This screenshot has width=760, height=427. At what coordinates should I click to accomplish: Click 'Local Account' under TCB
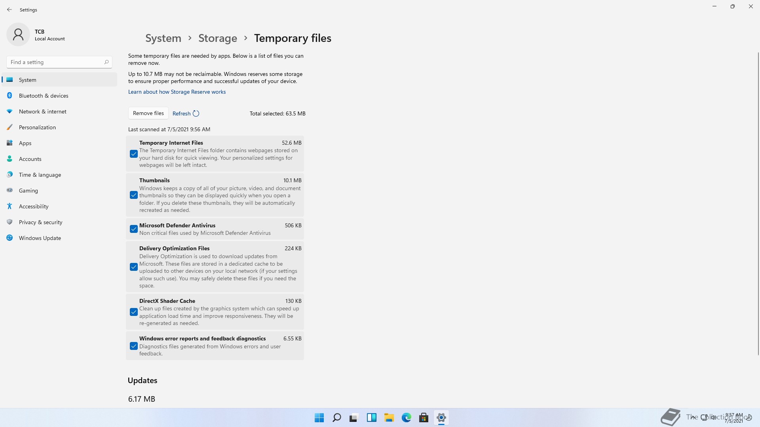point(50,39)
